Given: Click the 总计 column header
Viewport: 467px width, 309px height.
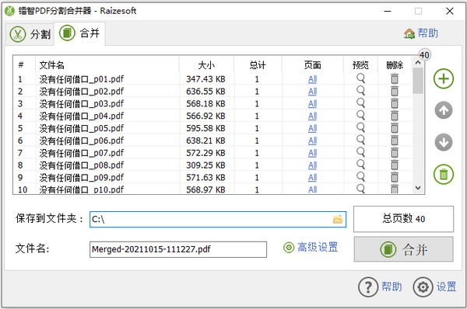Looking at the screenshot, I should (x=258, y=64).
